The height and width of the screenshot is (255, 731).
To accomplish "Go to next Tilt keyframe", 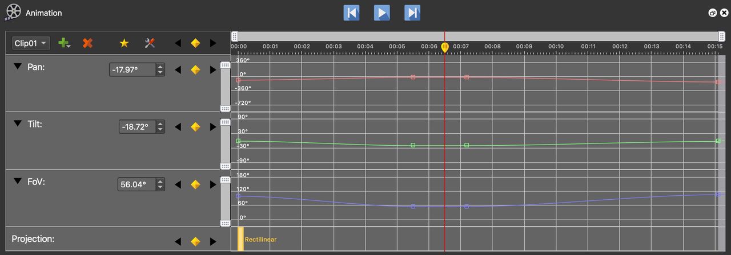I will coord(213,126).
